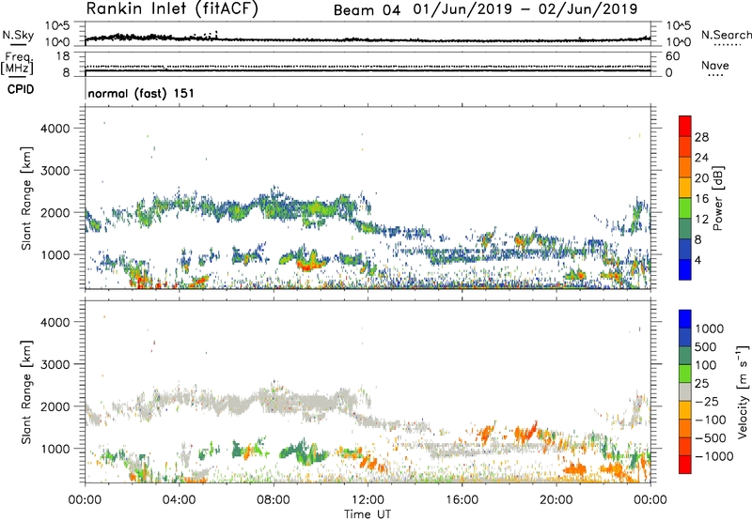Image resolution: width=752 pixels, height=520 pixels.
Task: Pick the gray -25 to 25 velocity segment
Action: pos(685,392)
